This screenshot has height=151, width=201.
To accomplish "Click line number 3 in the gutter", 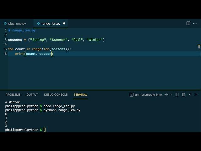I will [x=6, y=40].
